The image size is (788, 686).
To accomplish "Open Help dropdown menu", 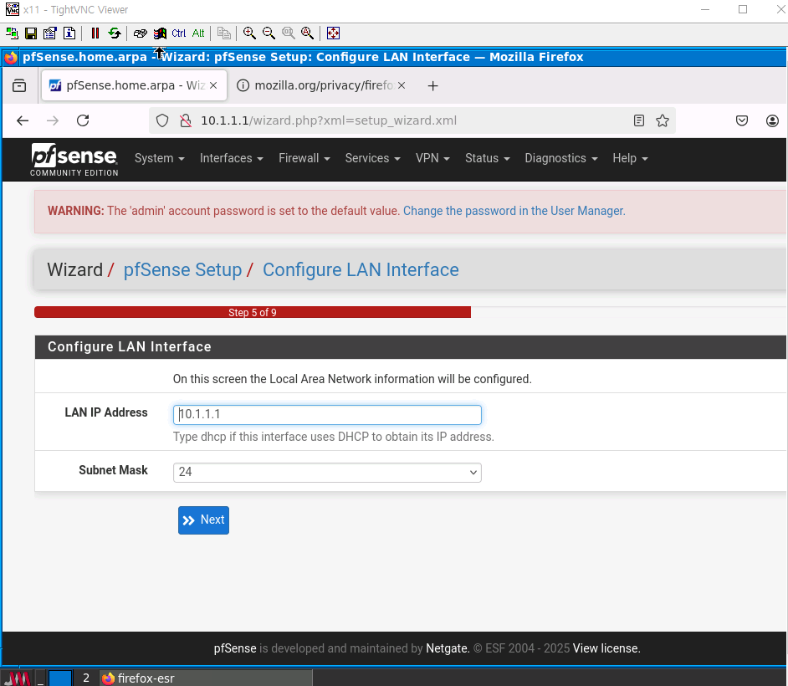I will [x=630, y=158].
